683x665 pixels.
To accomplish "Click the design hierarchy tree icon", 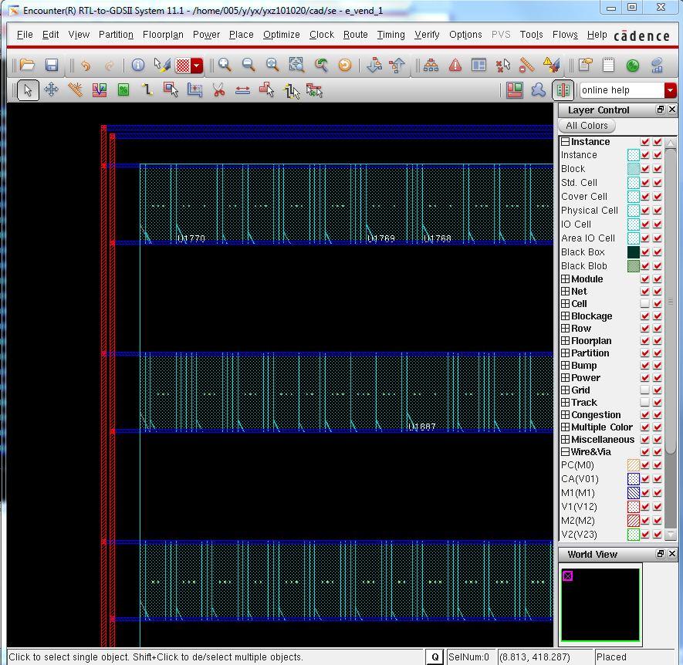I will click(431, 66).
